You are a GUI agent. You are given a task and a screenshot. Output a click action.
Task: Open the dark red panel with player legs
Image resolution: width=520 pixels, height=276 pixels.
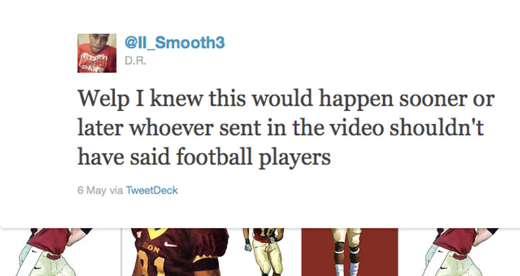[350, 252]
